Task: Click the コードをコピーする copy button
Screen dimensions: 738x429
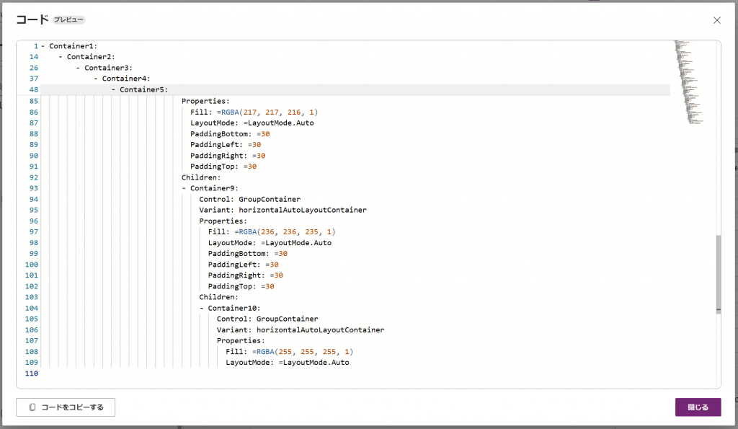Action: pyautogui.click(x=66, y=407)
